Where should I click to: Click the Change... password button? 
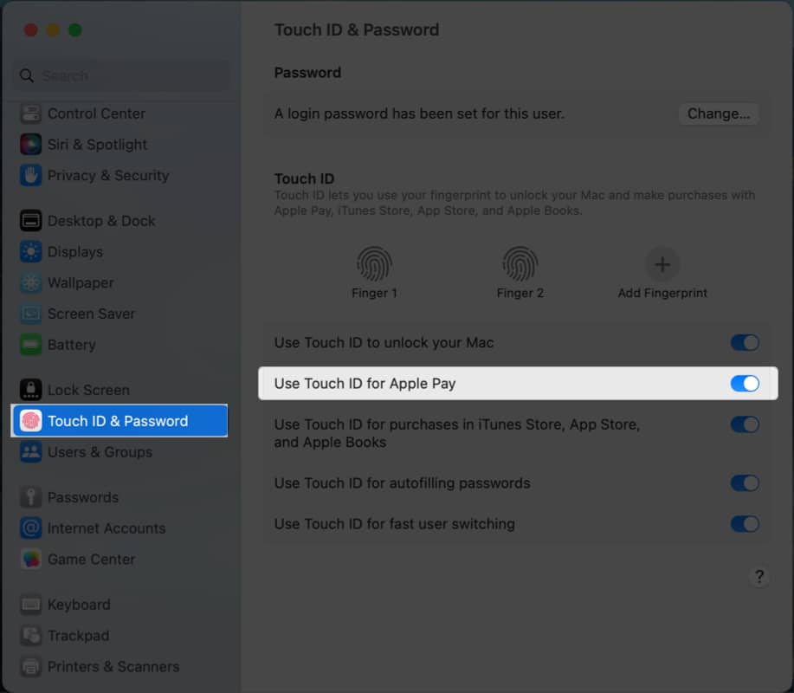point(718,113)
